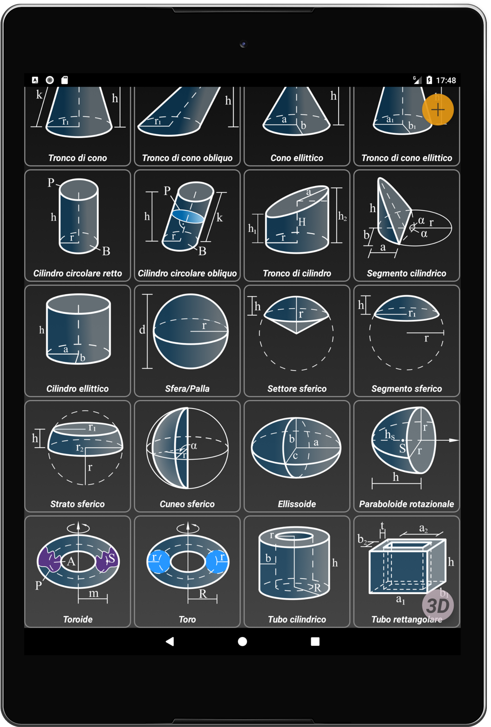491x727 pixels.
Task: Tap the 3D floating button
Action: point(437,605)
